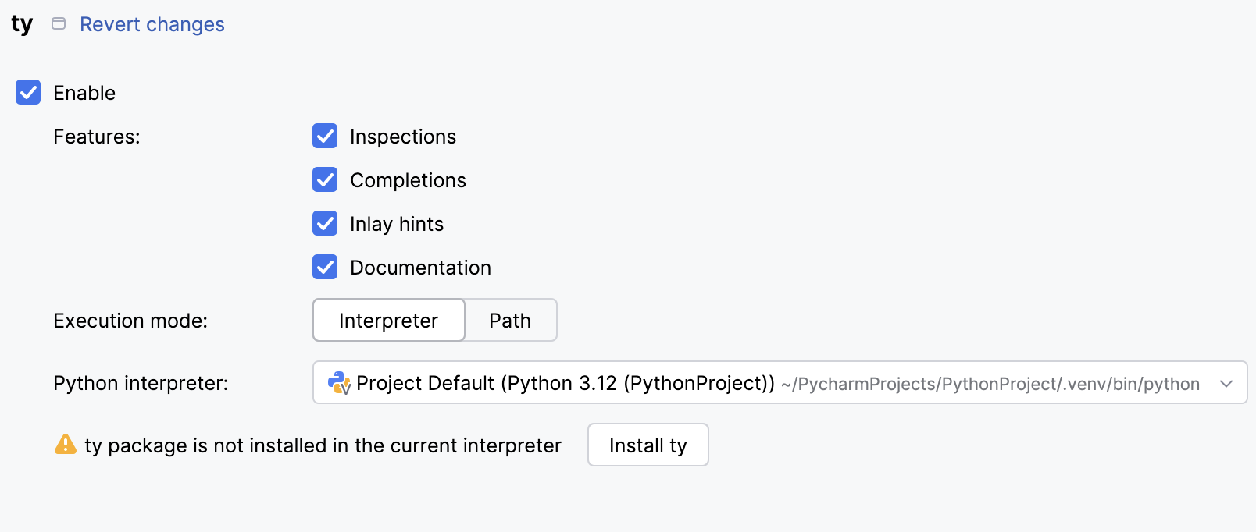Click the yellow warning triangle icon

66,445
